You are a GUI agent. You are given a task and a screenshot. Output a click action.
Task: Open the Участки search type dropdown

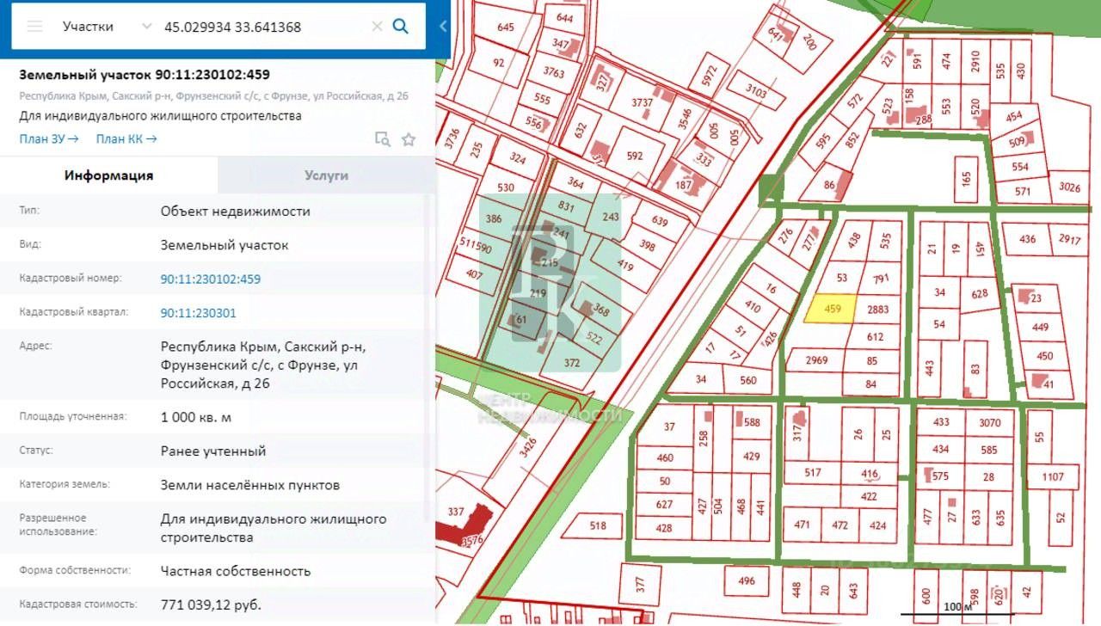coord(108,26)
